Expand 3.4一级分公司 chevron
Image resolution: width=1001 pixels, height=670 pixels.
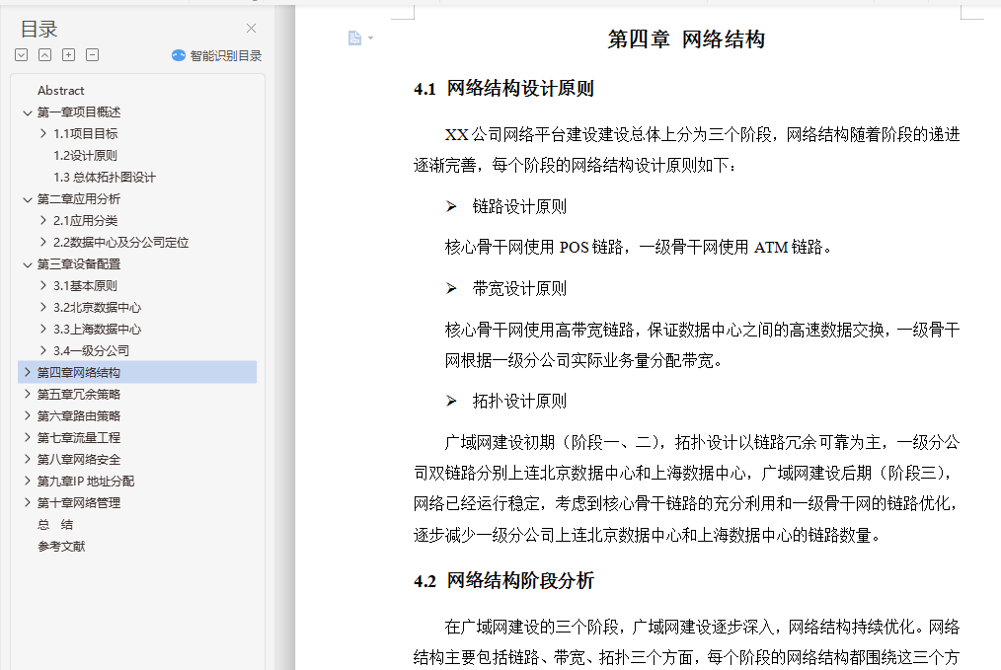[x=42, y=350]
